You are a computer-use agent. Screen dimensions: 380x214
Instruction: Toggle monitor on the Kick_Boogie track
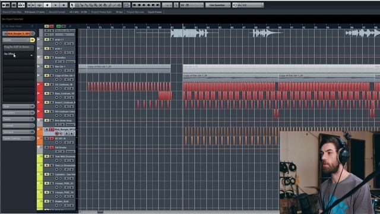tap(61, 134)
